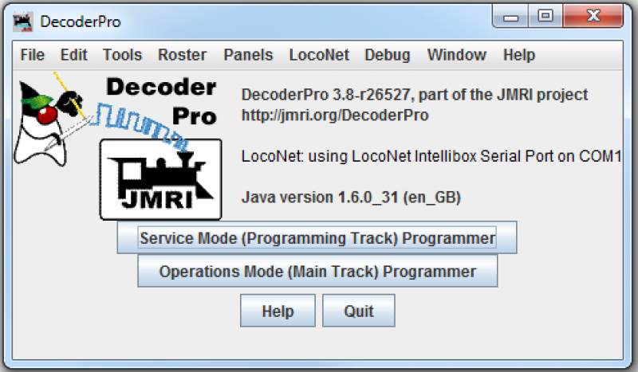Open the Tools menu

[x=122, y=55]
